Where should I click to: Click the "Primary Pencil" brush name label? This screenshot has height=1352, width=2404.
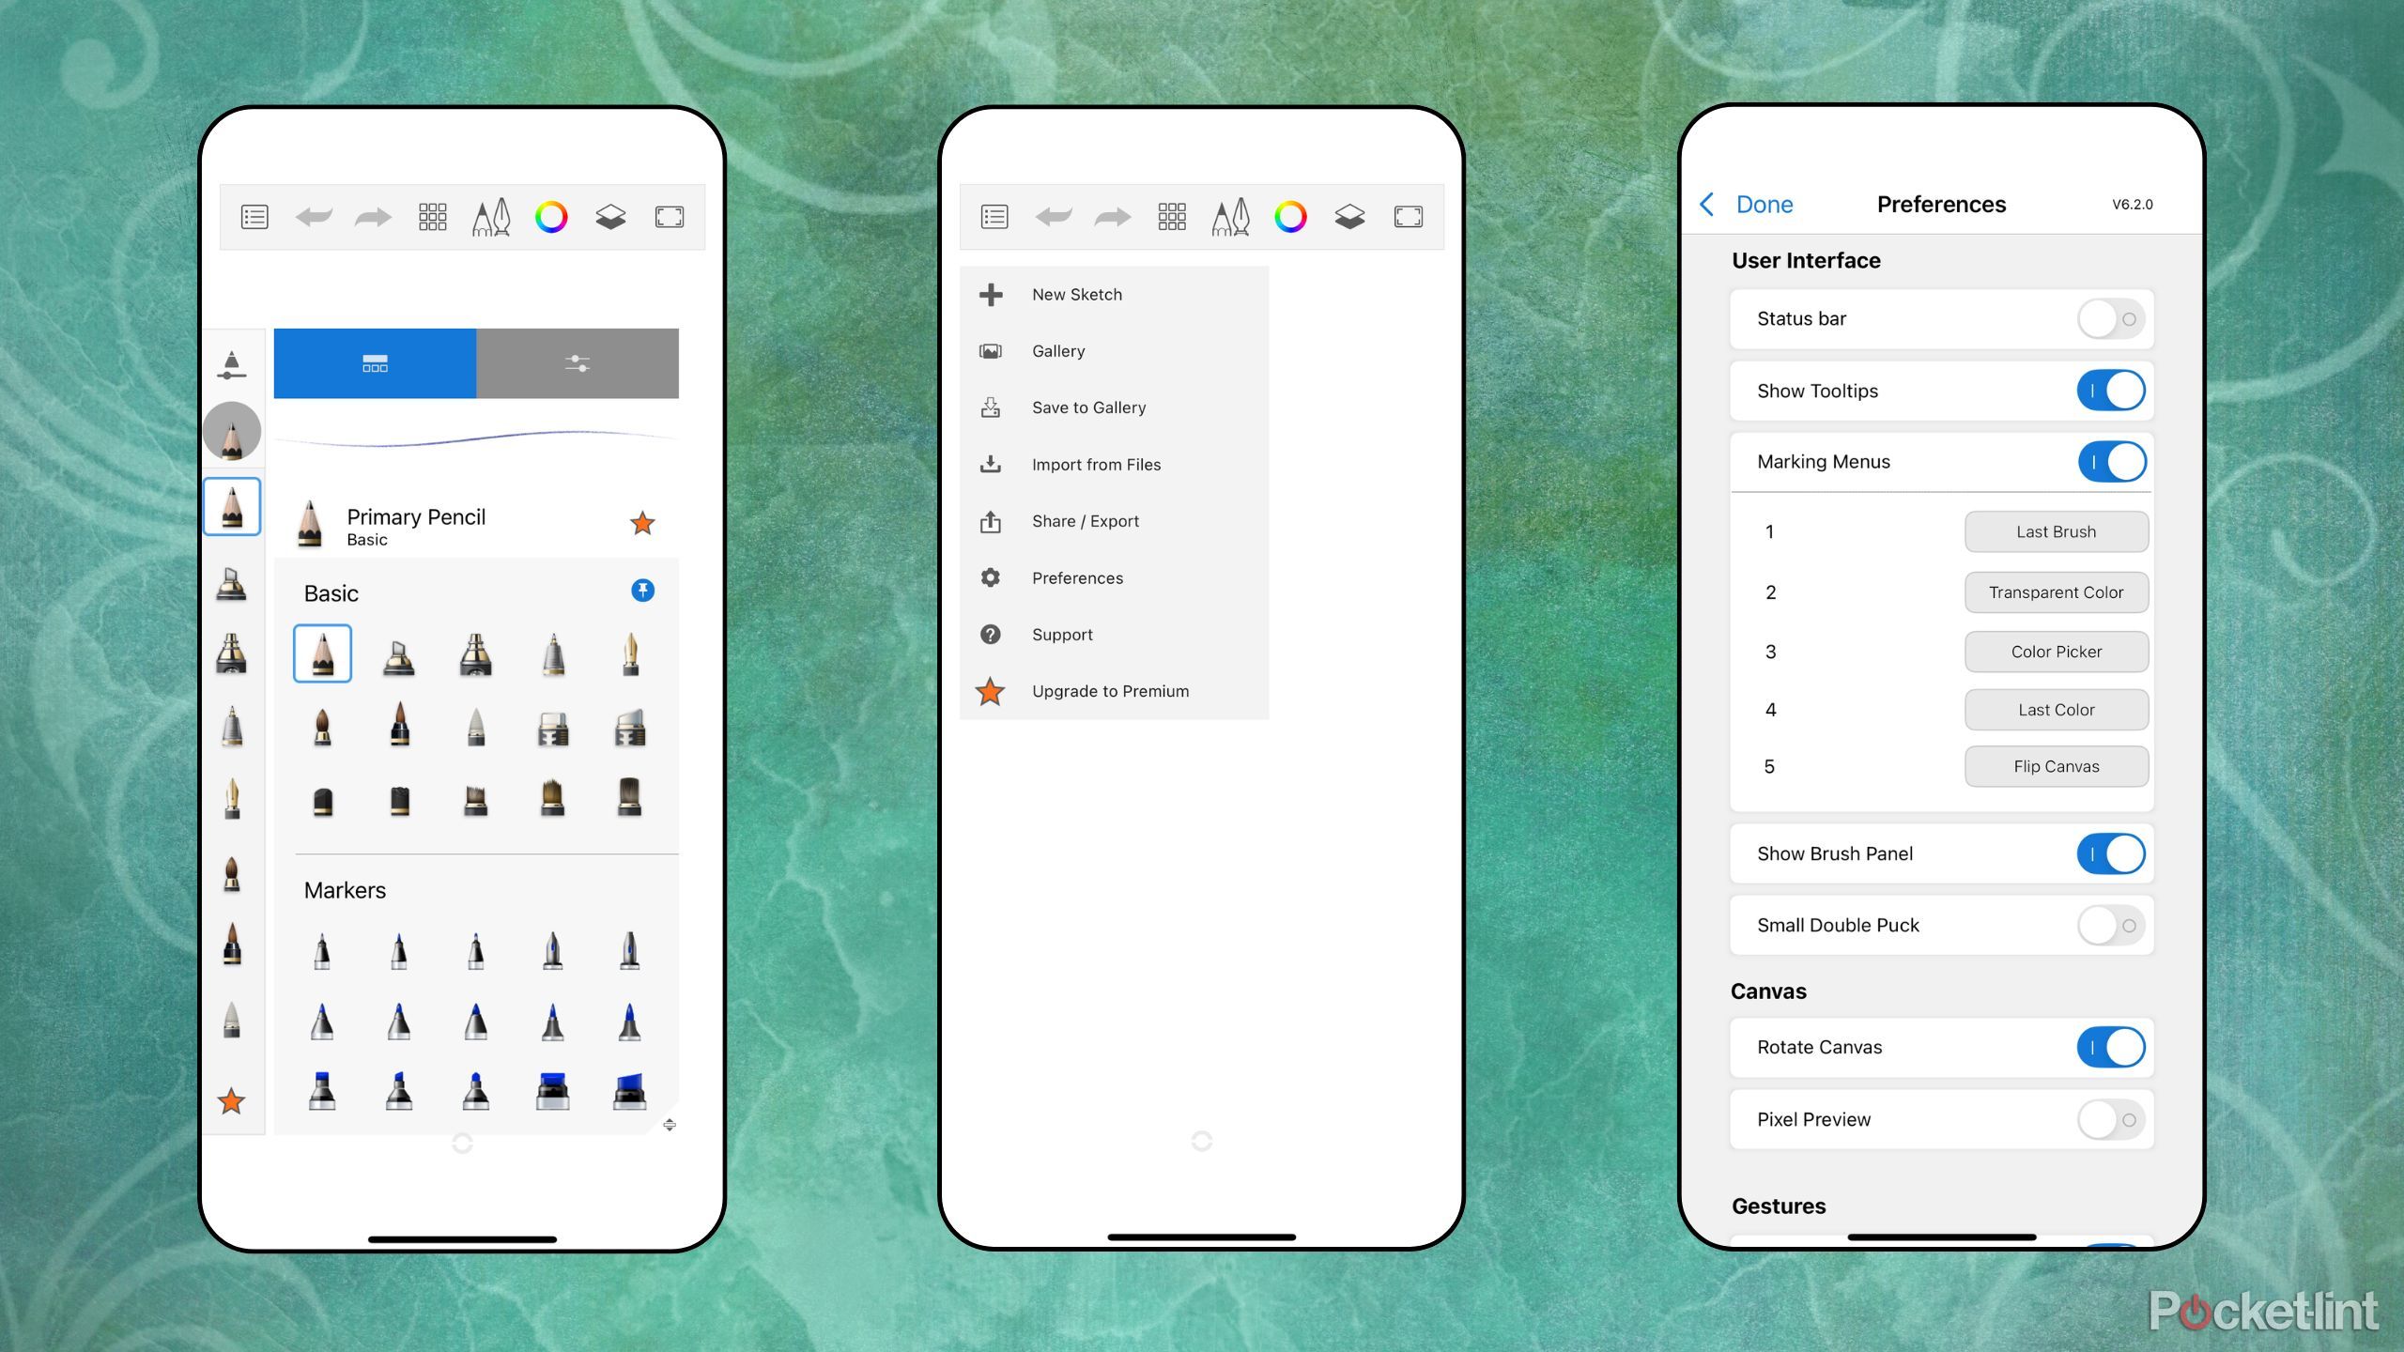click(416, 516)
